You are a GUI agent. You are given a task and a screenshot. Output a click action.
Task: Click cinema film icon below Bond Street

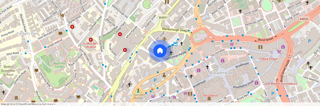(x=260, y=47)
